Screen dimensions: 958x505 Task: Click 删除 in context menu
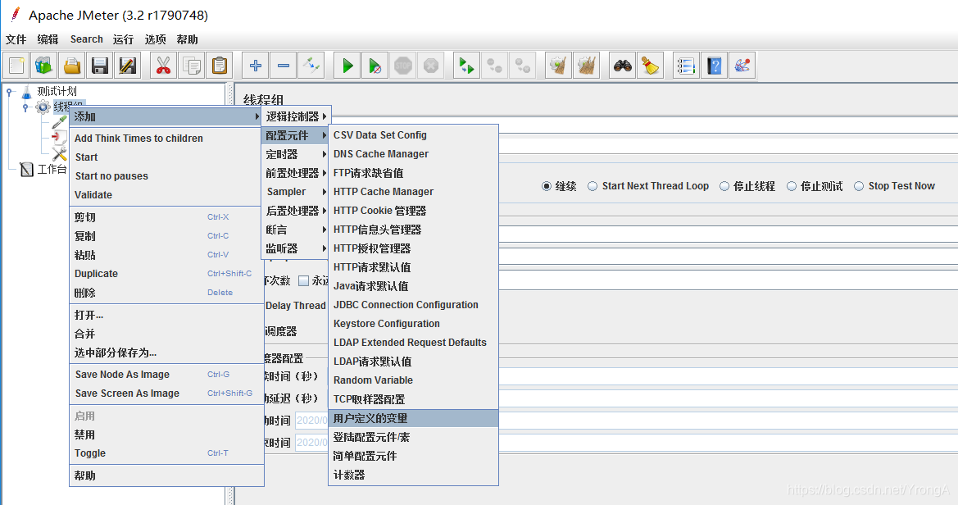(x=167, y=293)
